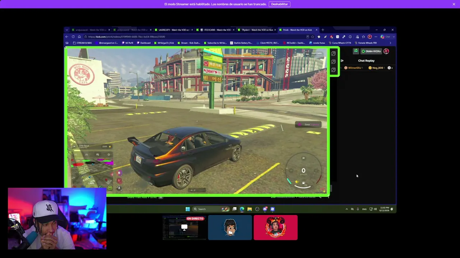This screenshot has height=258, width=460.
Task: Select Neg_809 in chat gifters list
Action: click(x=377, y=68)
